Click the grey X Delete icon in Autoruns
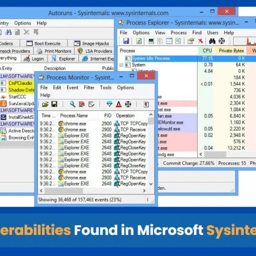256x256 pixels. click(x=27, y=32)
